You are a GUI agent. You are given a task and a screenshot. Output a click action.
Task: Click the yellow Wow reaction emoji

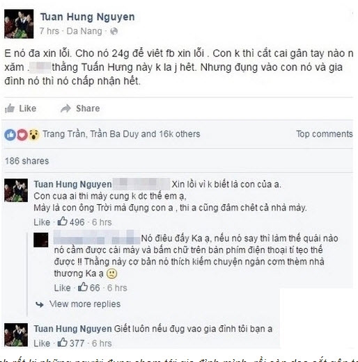33,135
